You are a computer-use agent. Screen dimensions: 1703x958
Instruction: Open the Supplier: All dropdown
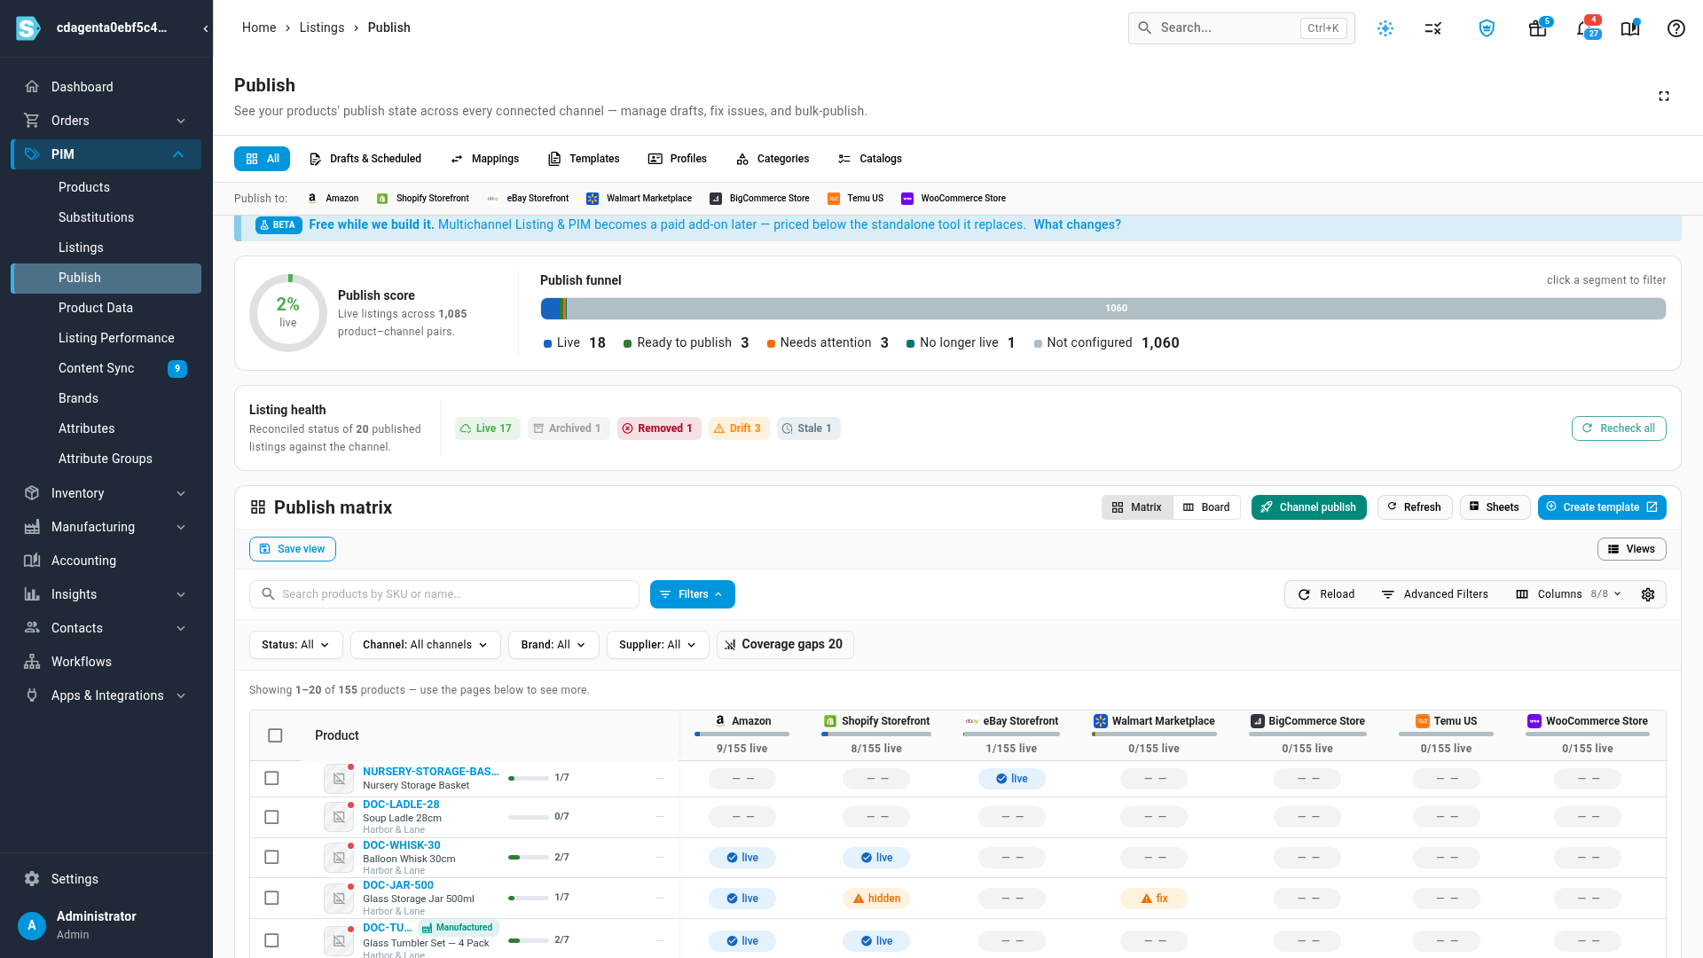(657, 645)
